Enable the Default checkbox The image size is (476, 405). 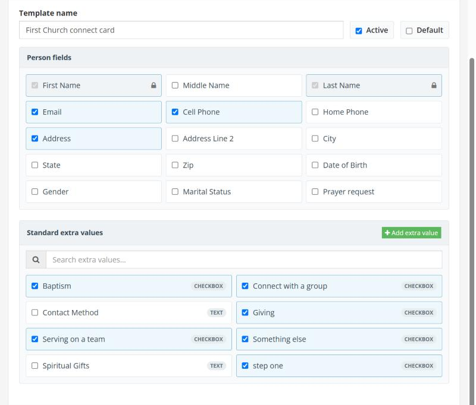409,31
